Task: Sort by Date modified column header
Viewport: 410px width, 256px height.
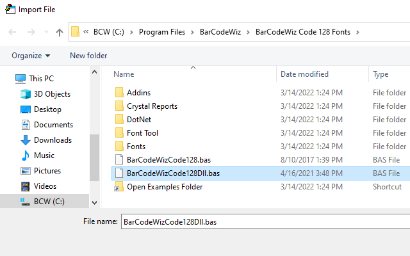Action: (x=304, y=74)
